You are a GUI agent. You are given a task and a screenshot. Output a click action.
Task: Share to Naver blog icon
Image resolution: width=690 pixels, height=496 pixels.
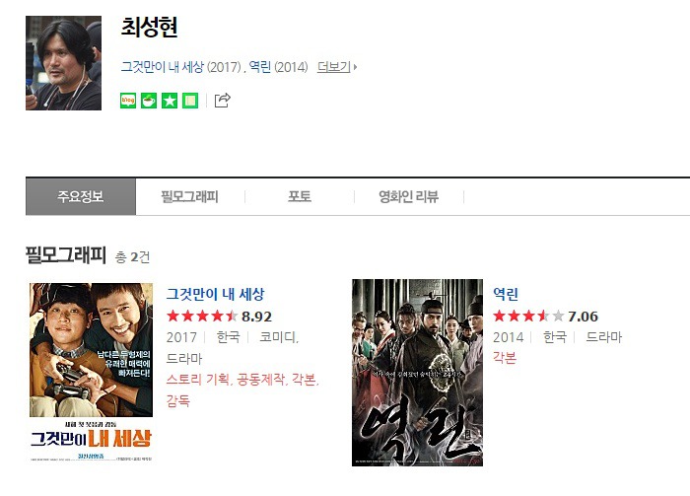pos(128,101)
